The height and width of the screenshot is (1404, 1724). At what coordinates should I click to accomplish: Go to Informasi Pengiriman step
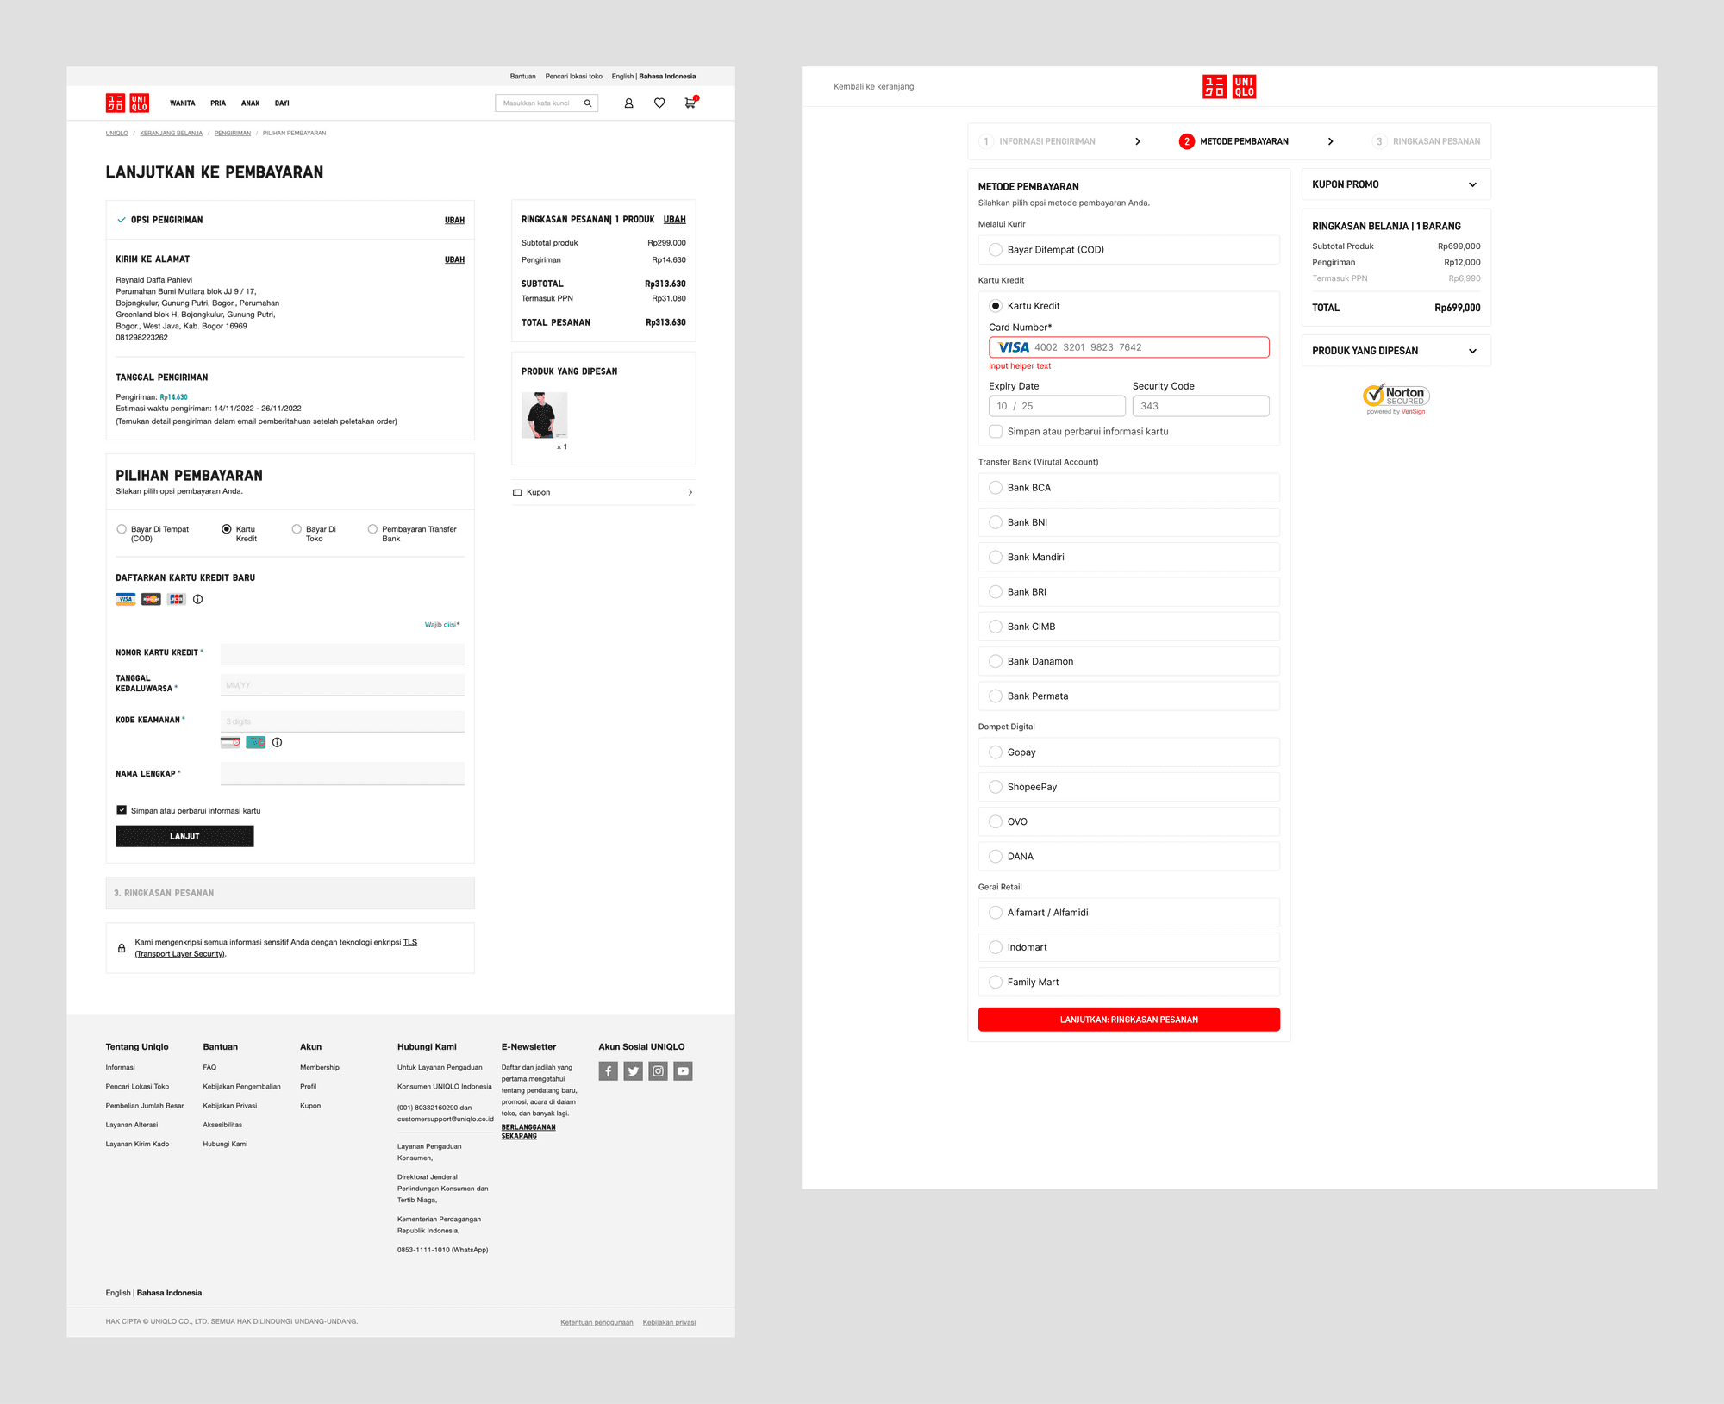(x=1046, y=141)
